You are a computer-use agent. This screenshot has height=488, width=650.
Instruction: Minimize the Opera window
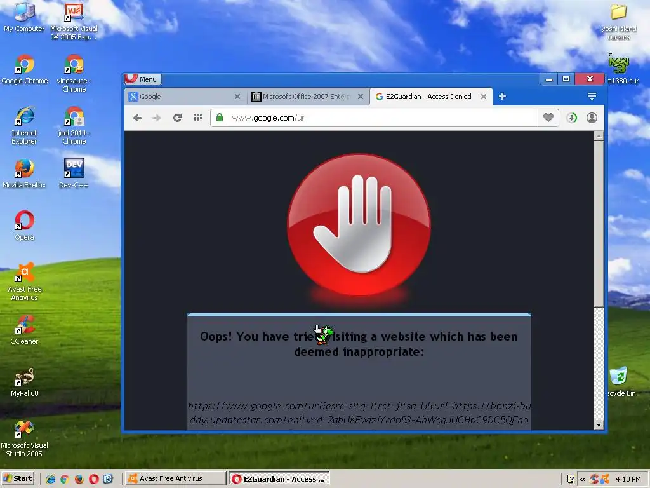pyautogui.click(x=549, y=79)
